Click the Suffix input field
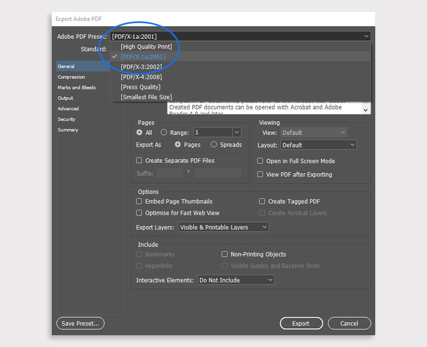Viewport: 427px width, 347px height. [170, 173]
